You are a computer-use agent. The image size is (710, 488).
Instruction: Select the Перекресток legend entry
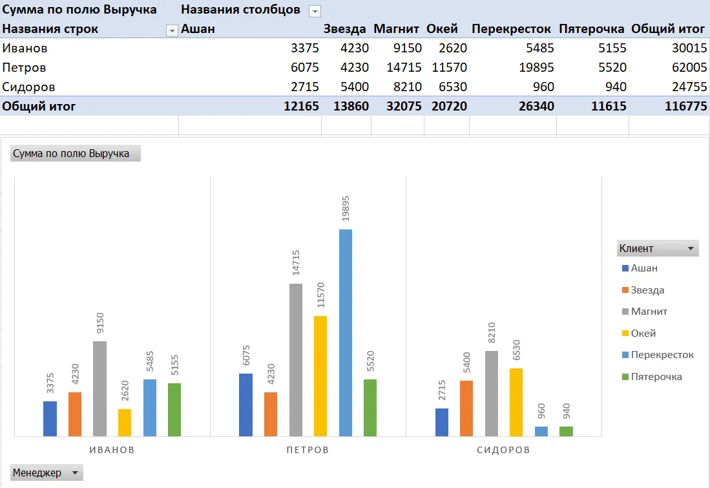click(658, 355)
